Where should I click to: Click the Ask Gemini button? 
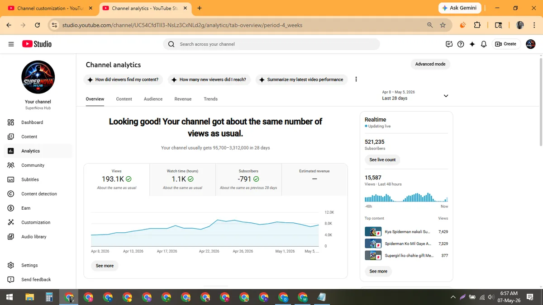tap(459, 8)
